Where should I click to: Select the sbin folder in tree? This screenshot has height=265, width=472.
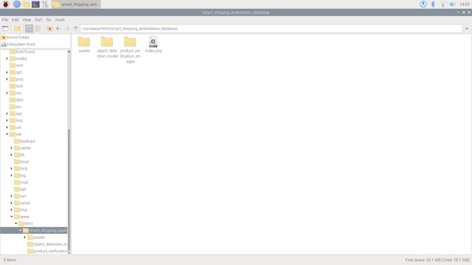click(17, 100)
